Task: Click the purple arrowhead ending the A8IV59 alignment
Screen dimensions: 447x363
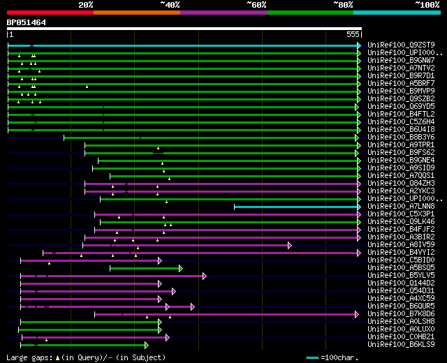Action: 290,245
